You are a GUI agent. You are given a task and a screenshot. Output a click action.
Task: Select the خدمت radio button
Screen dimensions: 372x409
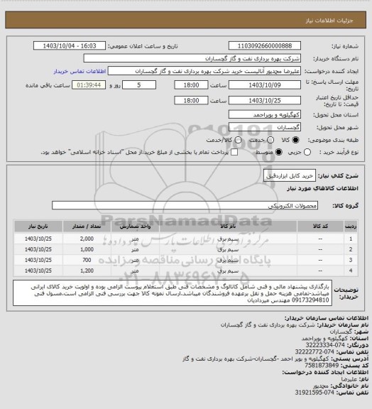click(270, 140)
